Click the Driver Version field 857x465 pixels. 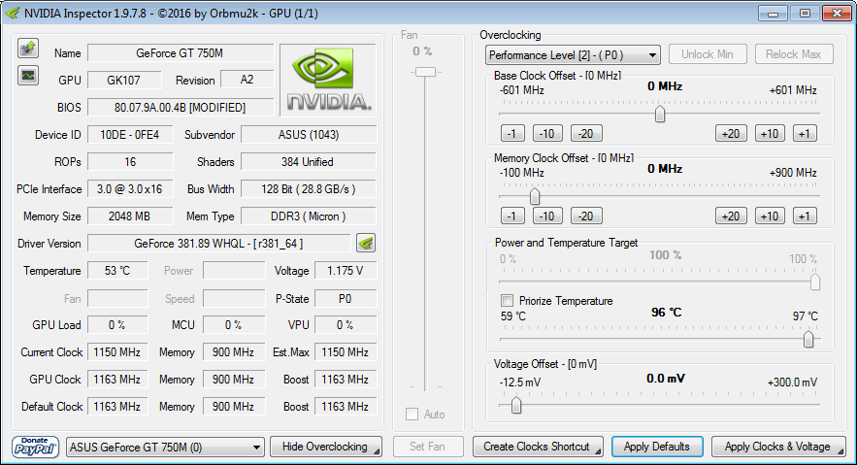(218, 243)
